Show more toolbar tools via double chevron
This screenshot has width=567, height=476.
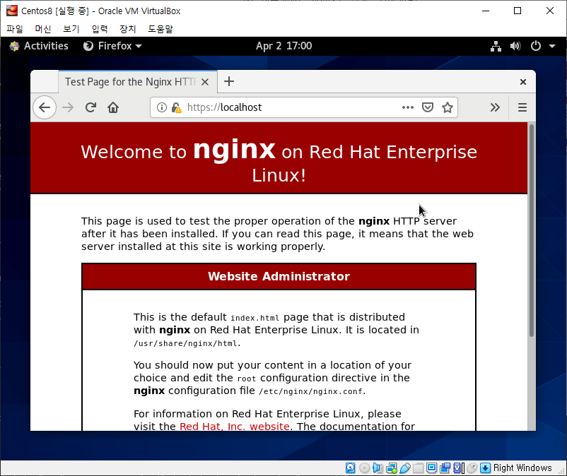495,107
